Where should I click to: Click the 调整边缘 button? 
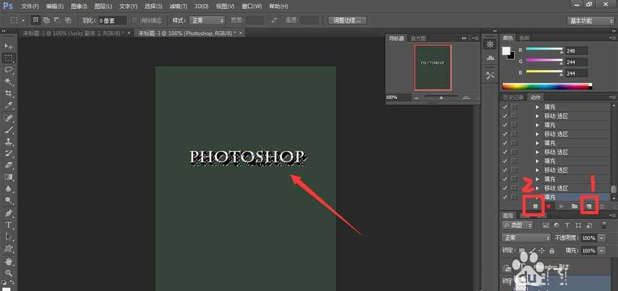coord(347,20)
